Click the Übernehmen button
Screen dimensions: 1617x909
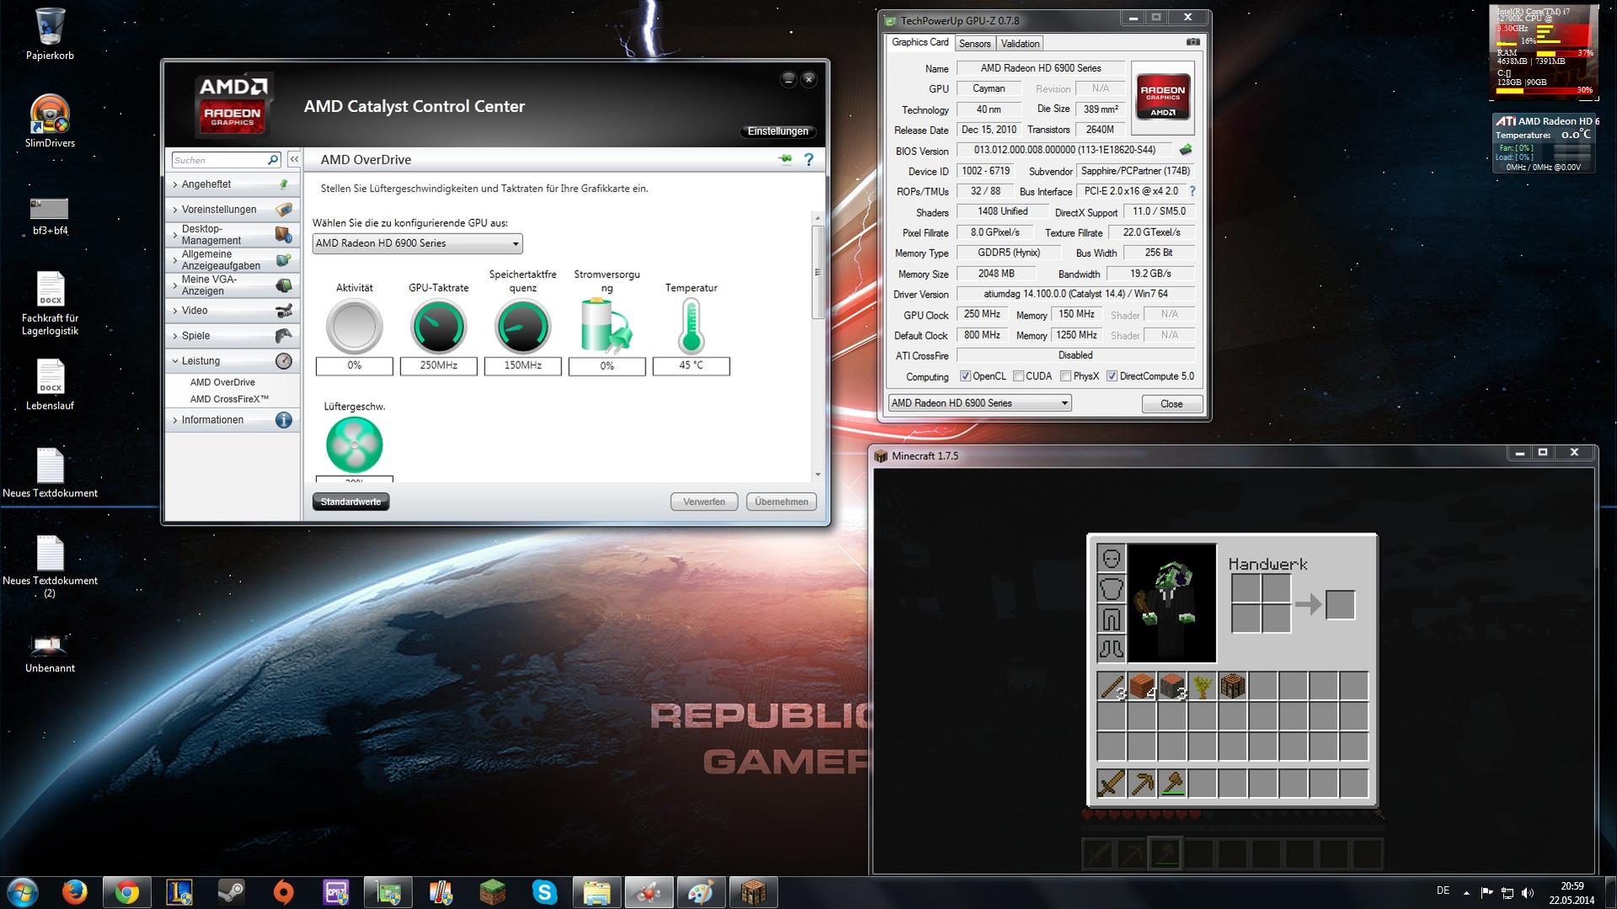781,502
